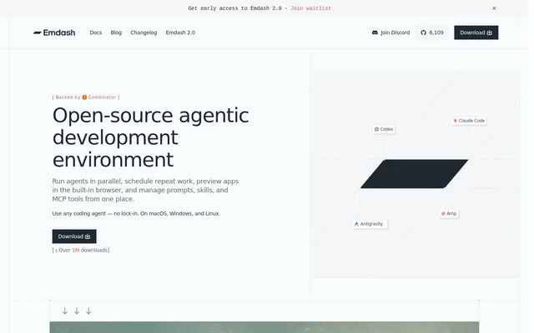
Task: Click the middle down arrow in the preview panel
Action: [x=77, y=311]
